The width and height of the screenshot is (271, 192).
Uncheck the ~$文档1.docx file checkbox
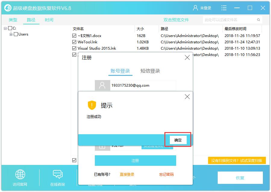coord(74,36)
